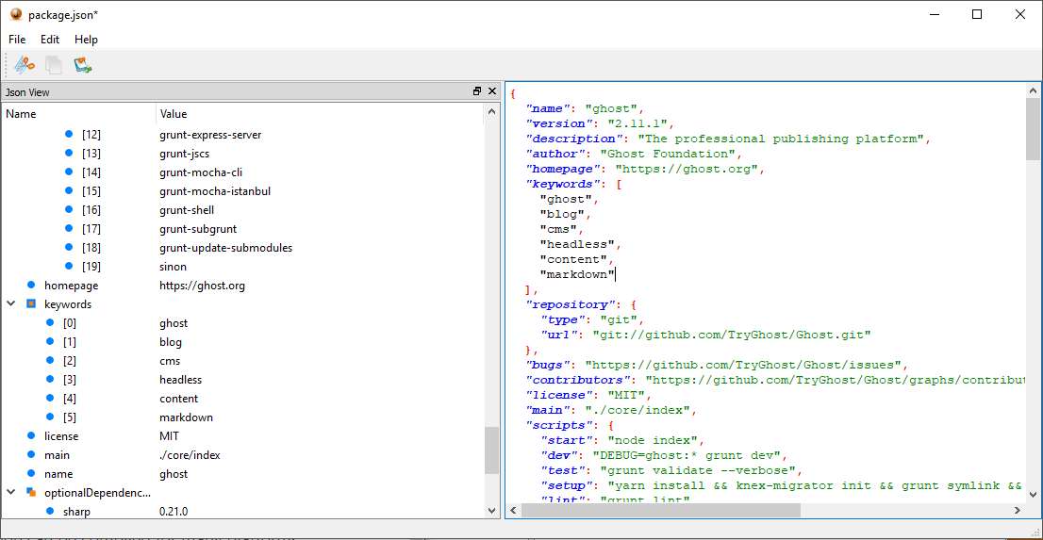Click the editor horizontal scroll left arrow

tap(514, 510)
